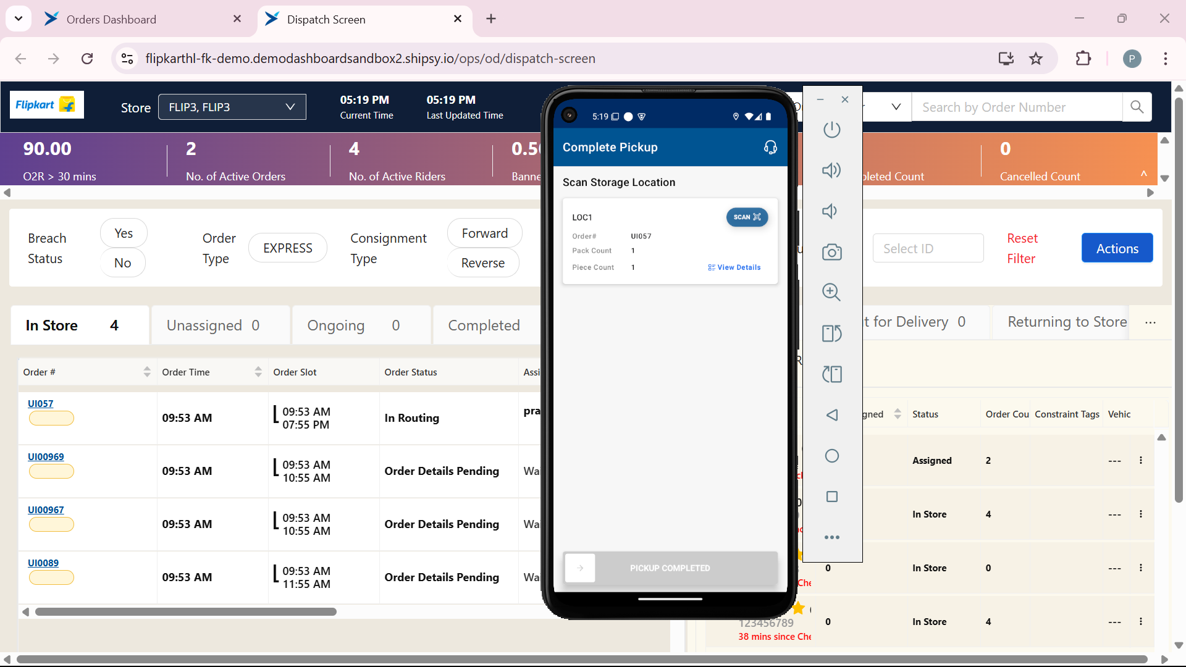Open new browser tab
The height and width of the screenshot is (667, 1186).
click(x=491, y=19)
